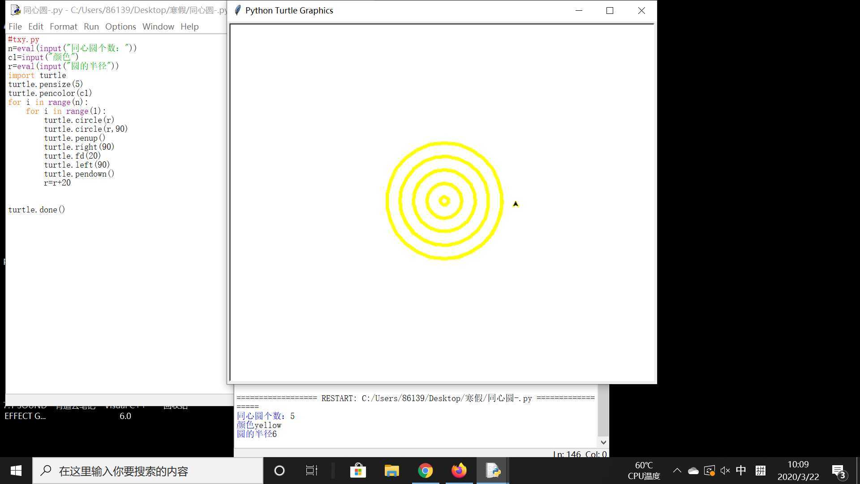Open the Edit menu in IDLE editor
The height and width of the screenshot is (484, 860).
[x=35, y=26]
